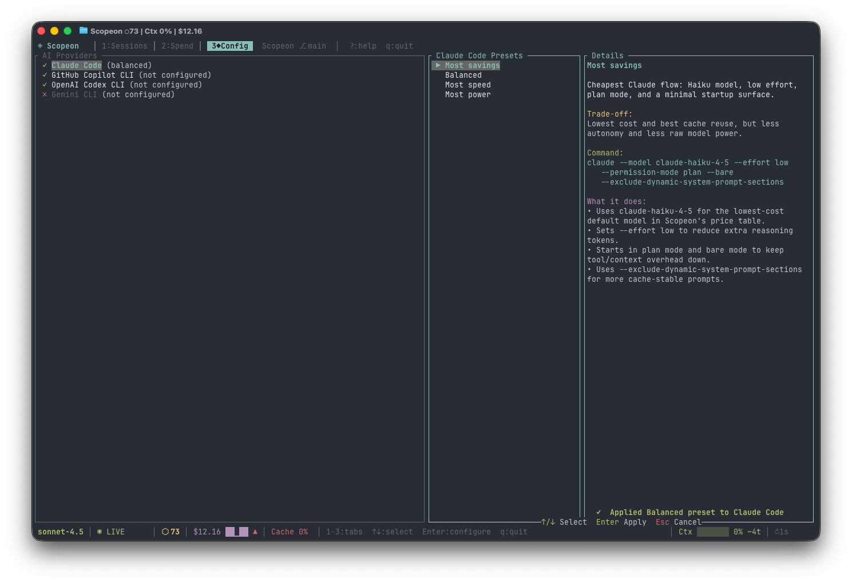Click the Ctx context usage bar
Image resolution: width=852 pixels, height=583 pixels.
713,532
